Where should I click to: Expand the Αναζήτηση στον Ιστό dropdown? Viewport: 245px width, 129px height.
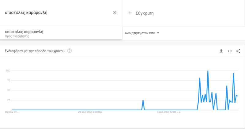142,33
